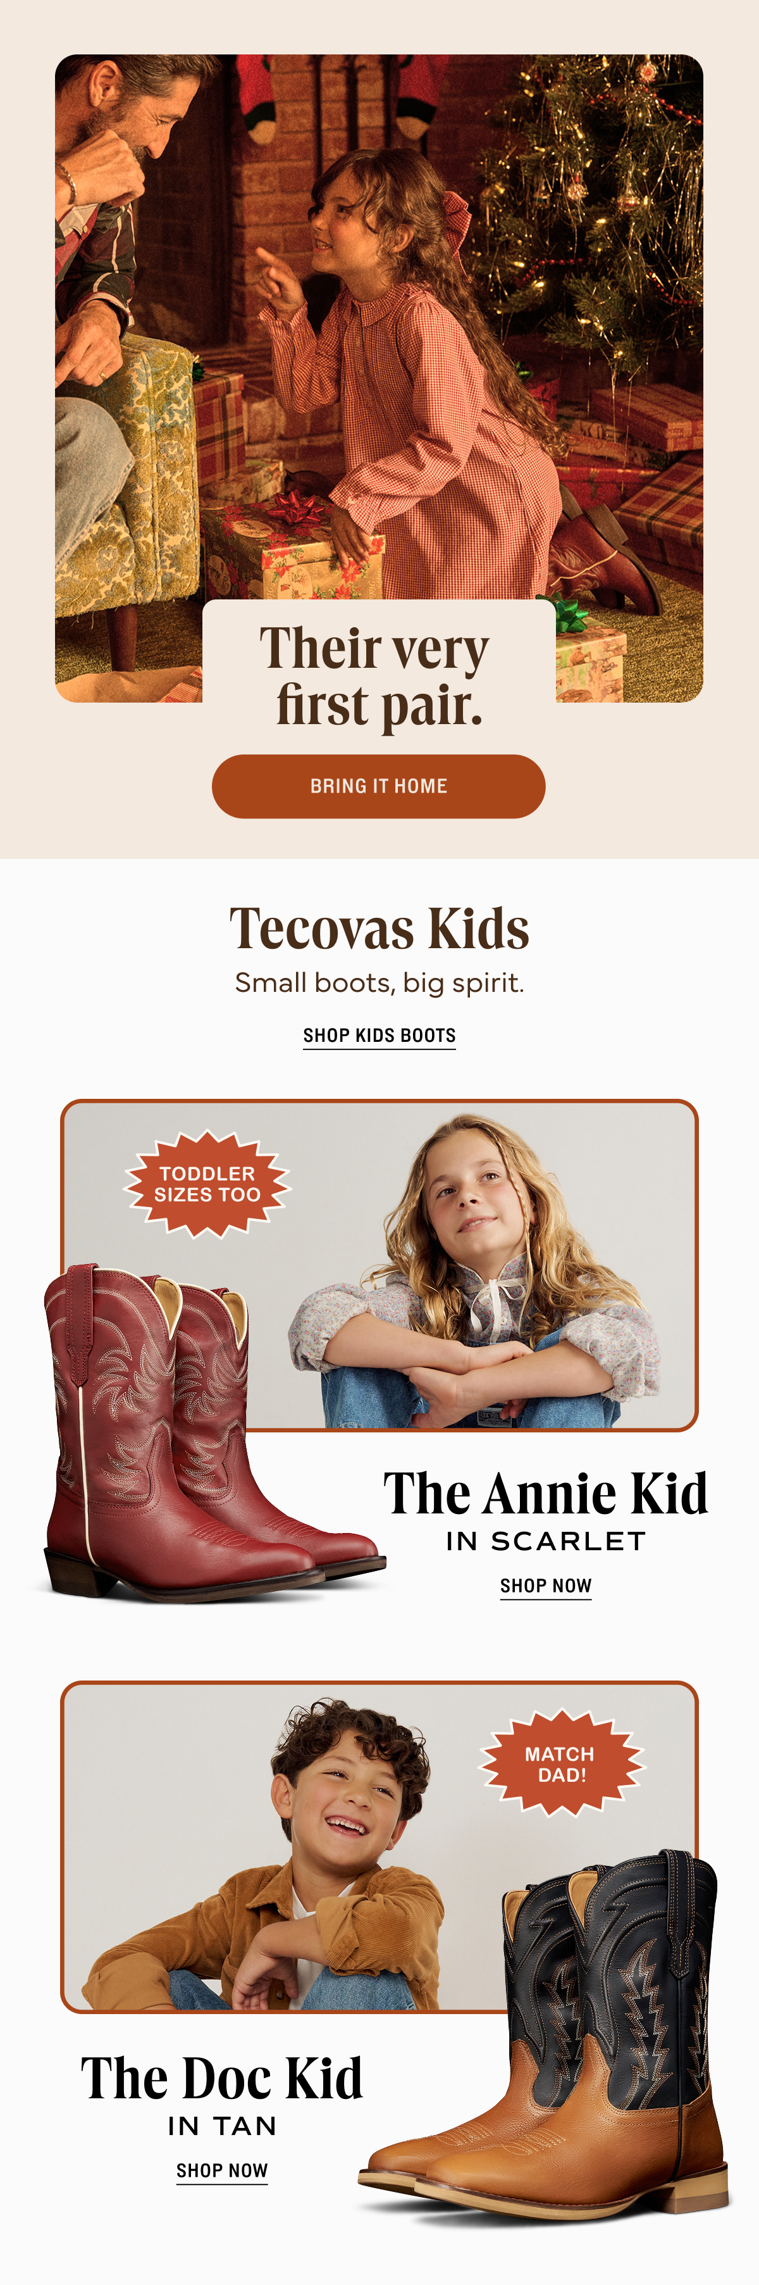Image resolution: width=759 pixels, height=2285 pixels.
Task: Click the In Tan color label
Action: [x=221, y=2126]
